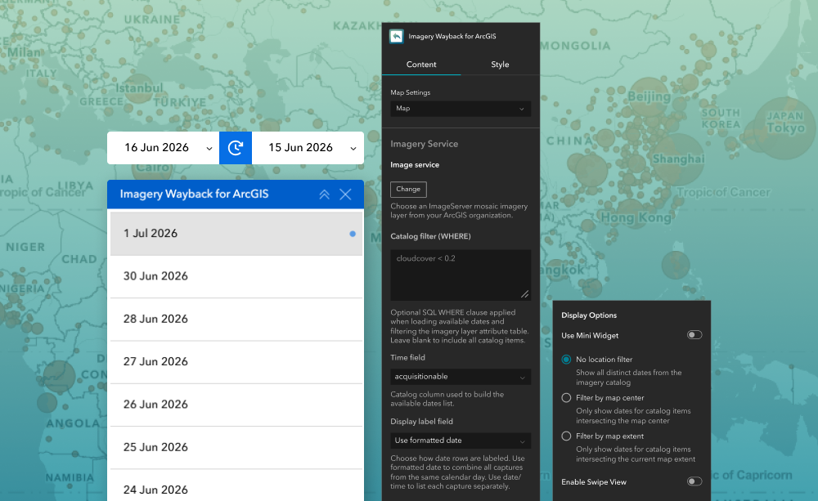Click the Hong Kong label on the map
Screen dimensions: 818x501
(636, 218)
